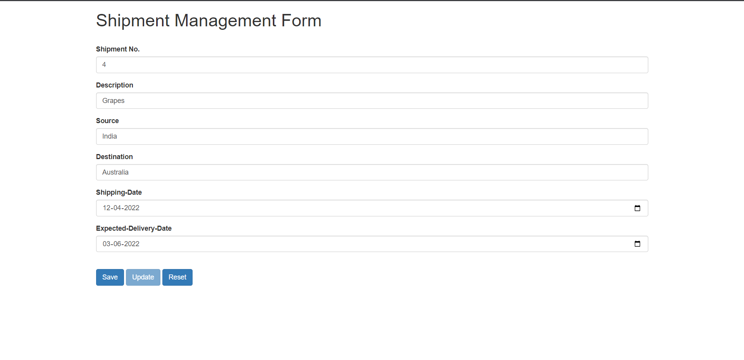The image size is (744, 360).
Task: Click the Shipment Management Form heading
Action: 208,21
